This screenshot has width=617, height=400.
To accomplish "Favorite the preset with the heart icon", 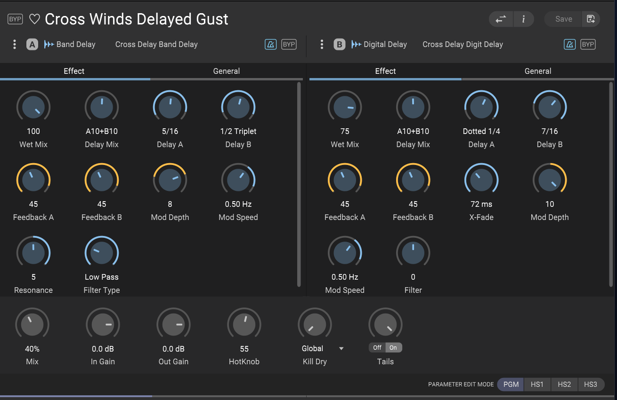I will [x=35, y=19].
